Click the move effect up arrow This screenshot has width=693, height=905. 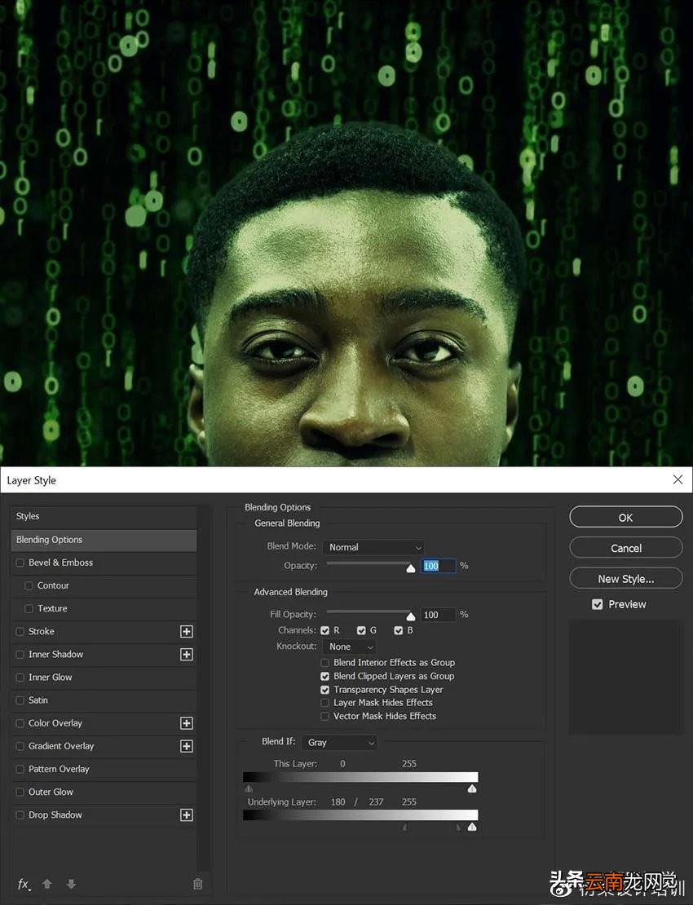[47, 884]
